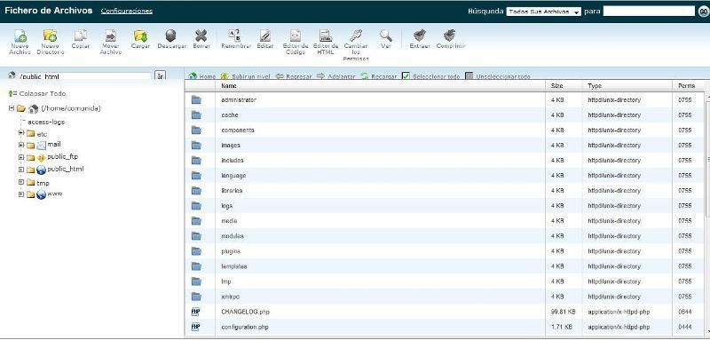Screen dimensions: 710x340
Task: Click Colapsar Todo in sidebar
Action: [37, 94]
